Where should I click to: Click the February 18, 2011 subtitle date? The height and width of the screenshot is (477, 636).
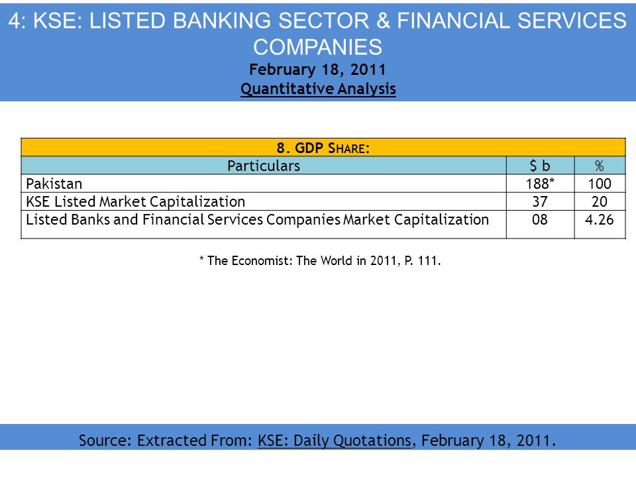coord(317,70)
